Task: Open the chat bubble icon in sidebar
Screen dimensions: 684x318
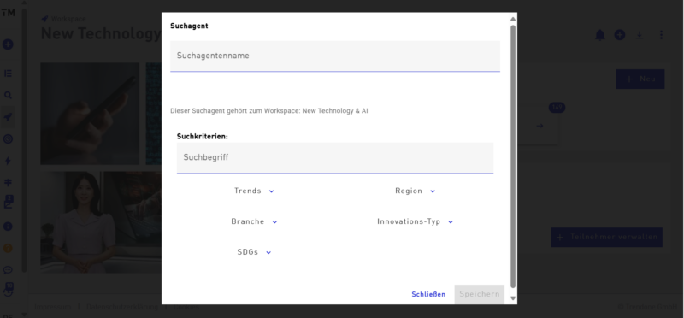Action: [8, 270]
